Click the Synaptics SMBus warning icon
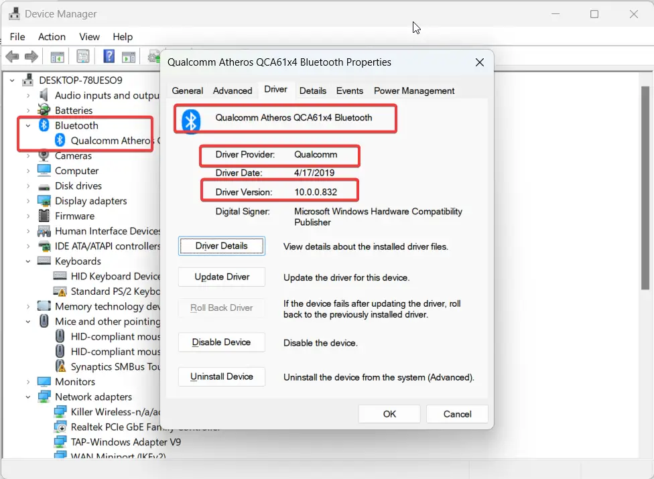The width and height of the screenshot is (654, 479). (x=61, y=366)
